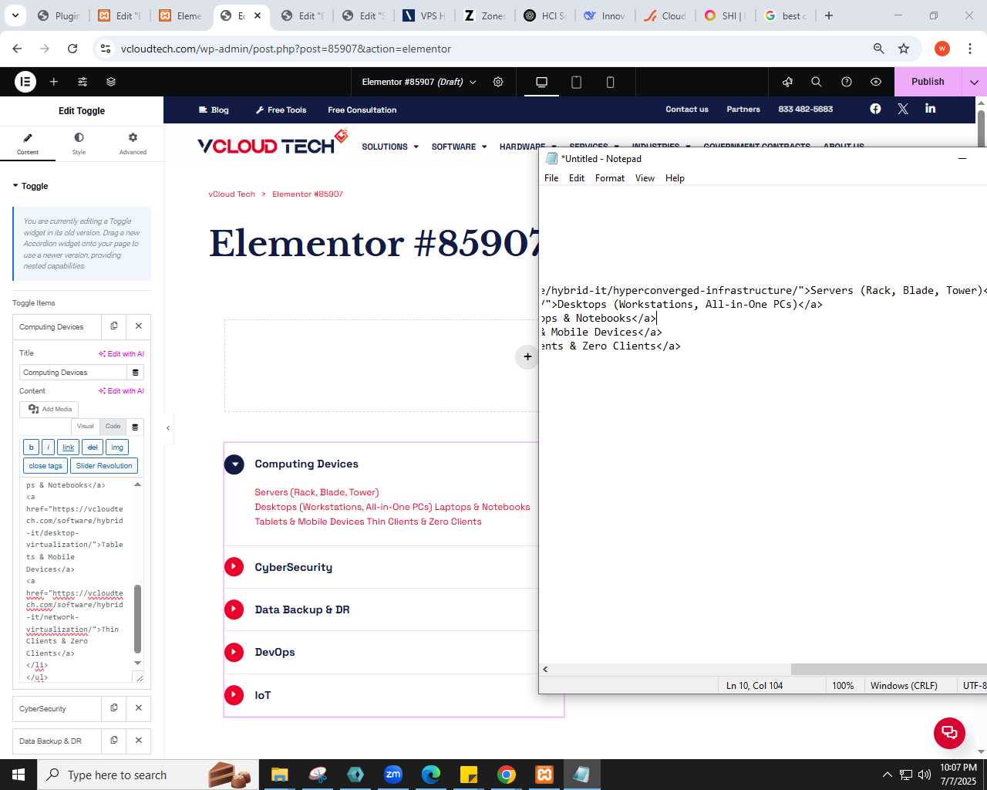The image size is (987, 790).
Task: Click the close tags button
Action: pyautogui.click(x=45, y=466)
